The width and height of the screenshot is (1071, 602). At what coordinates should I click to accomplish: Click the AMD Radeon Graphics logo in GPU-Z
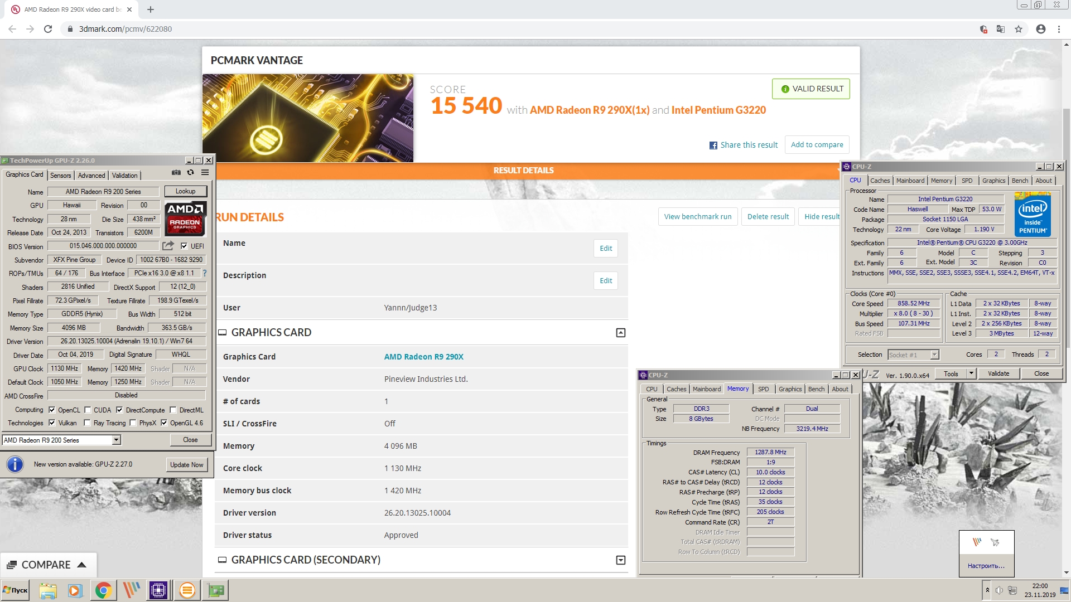click(x=185, y=219)
